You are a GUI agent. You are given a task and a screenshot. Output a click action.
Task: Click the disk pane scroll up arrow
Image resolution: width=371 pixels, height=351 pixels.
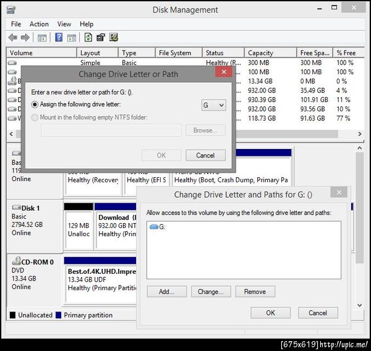pos(359,148)
